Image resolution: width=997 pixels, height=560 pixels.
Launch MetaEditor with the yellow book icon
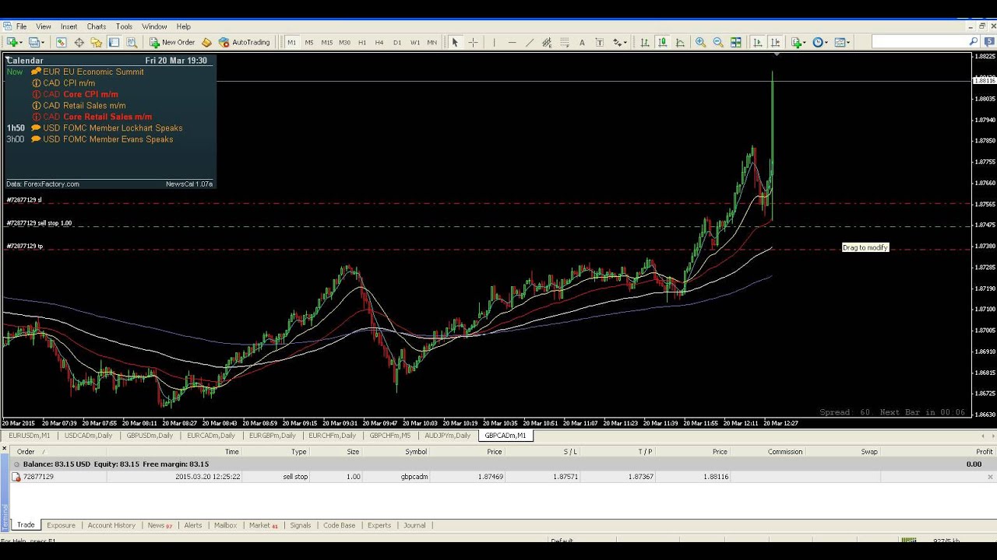206,42
